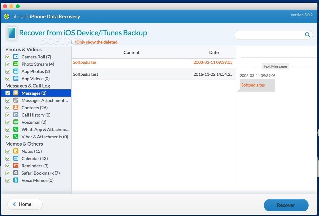319x216 pixels.
Task: Click the 'Softpedia tes' preview bubble
Action: click(x=256, y=85)
